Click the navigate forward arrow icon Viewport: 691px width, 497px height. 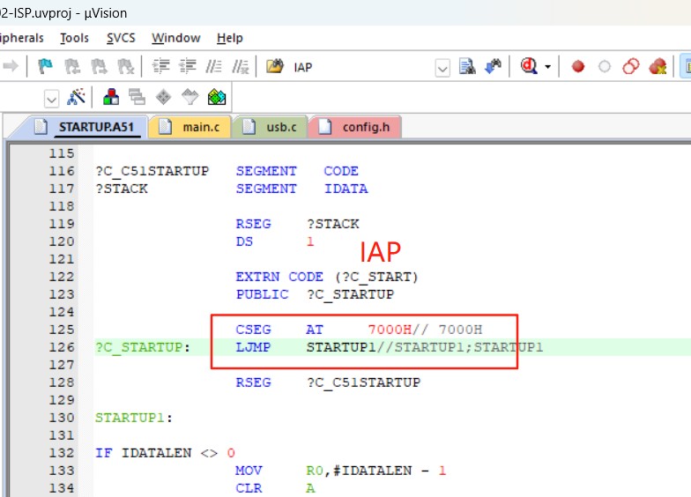point(11,67)
